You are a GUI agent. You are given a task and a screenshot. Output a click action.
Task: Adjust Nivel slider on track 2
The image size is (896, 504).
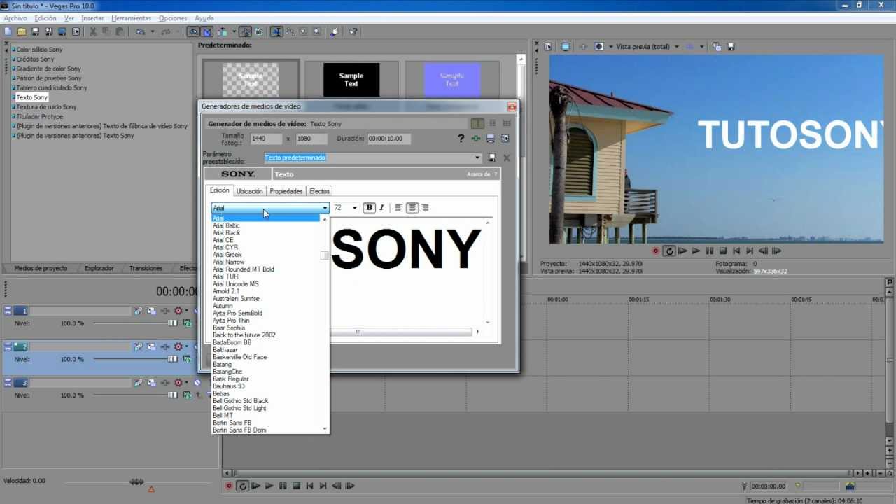pyautogui.click(x=172, y=359)
